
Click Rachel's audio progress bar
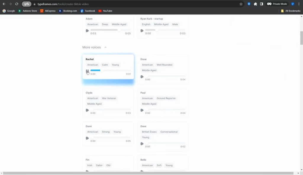click(111, 70)
